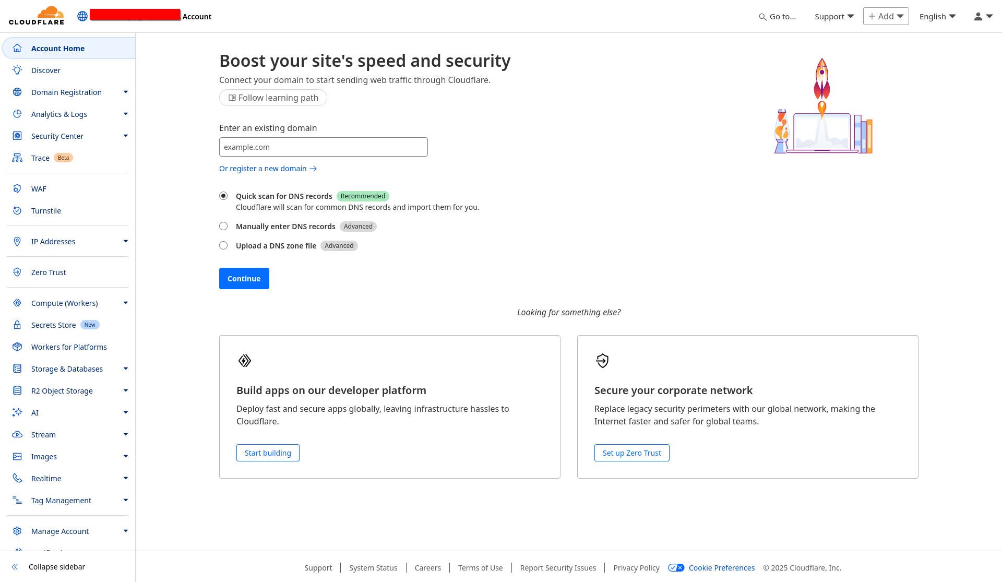Open the Trace Beta feature
Viewport: 1002px width, 582px height.
point(40,158)
